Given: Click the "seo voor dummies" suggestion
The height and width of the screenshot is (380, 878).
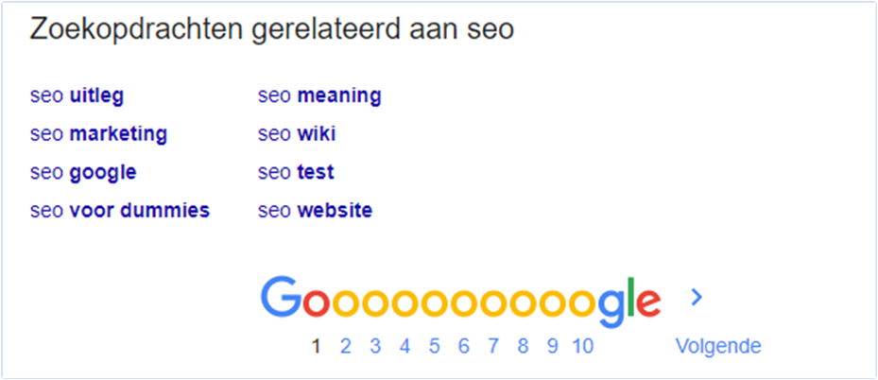Looking at the screenshot, I should point(120,210).
